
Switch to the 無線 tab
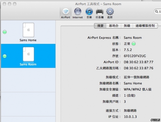tap(127, 26)
